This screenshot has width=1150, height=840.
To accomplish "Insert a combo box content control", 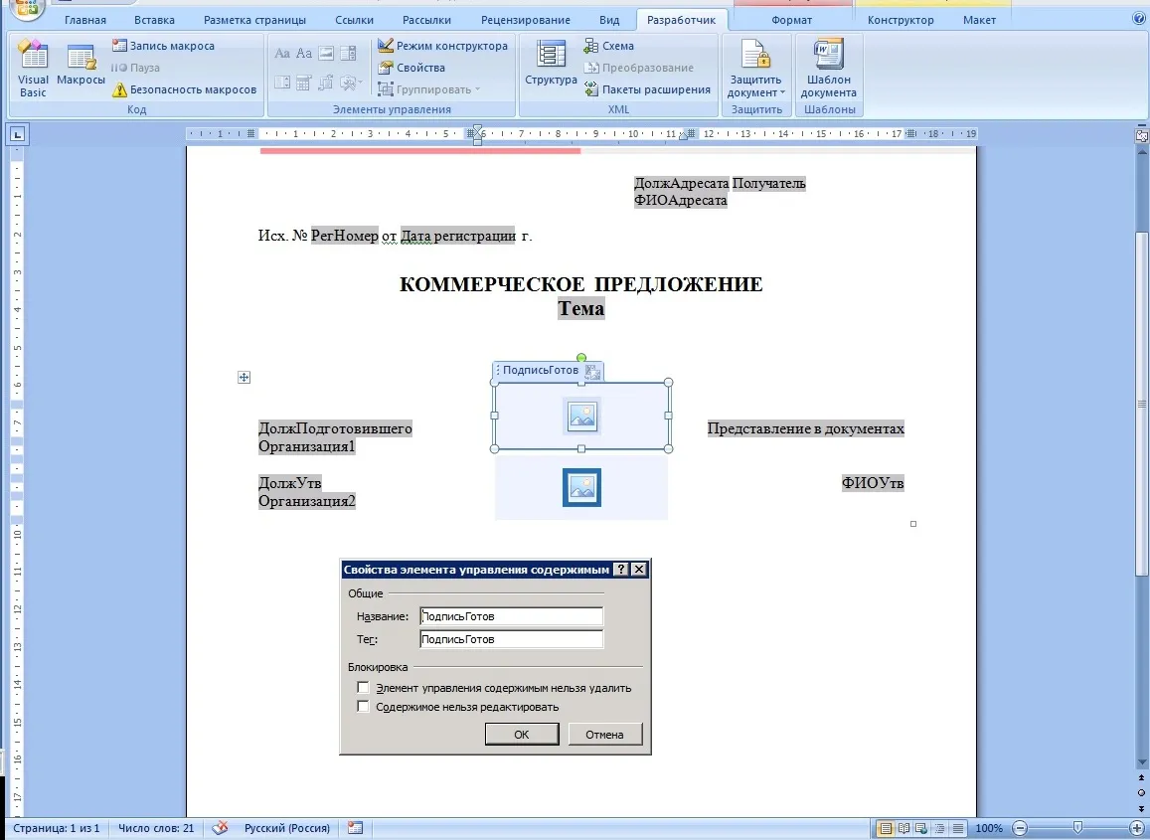I will tap(348, 53).
